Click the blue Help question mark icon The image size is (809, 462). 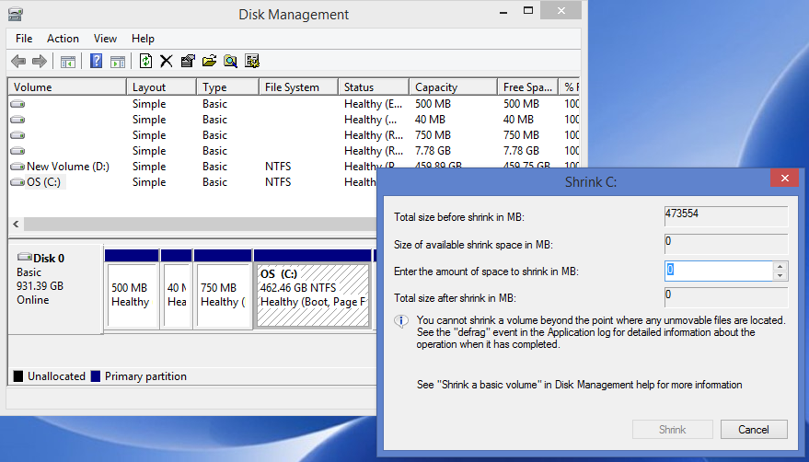tap(96, 62)
